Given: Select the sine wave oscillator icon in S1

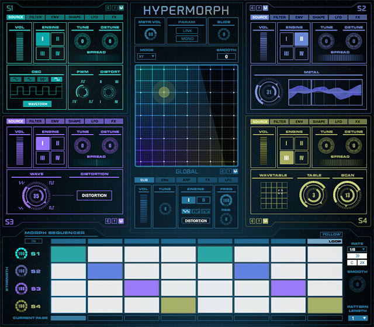Looking at the screenshot, I should click(16, 79).
